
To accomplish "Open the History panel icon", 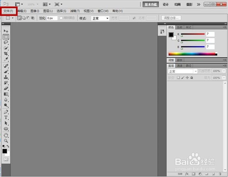I will tap(162, 31).
